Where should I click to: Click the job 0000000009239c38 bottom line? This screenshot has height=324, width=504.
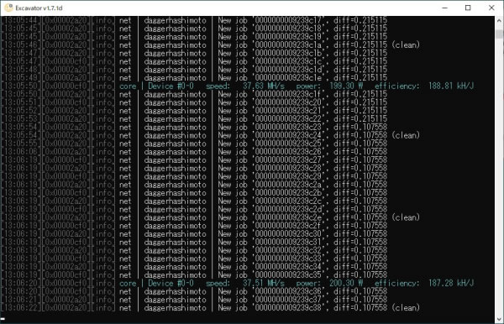(x=211, y=308)
